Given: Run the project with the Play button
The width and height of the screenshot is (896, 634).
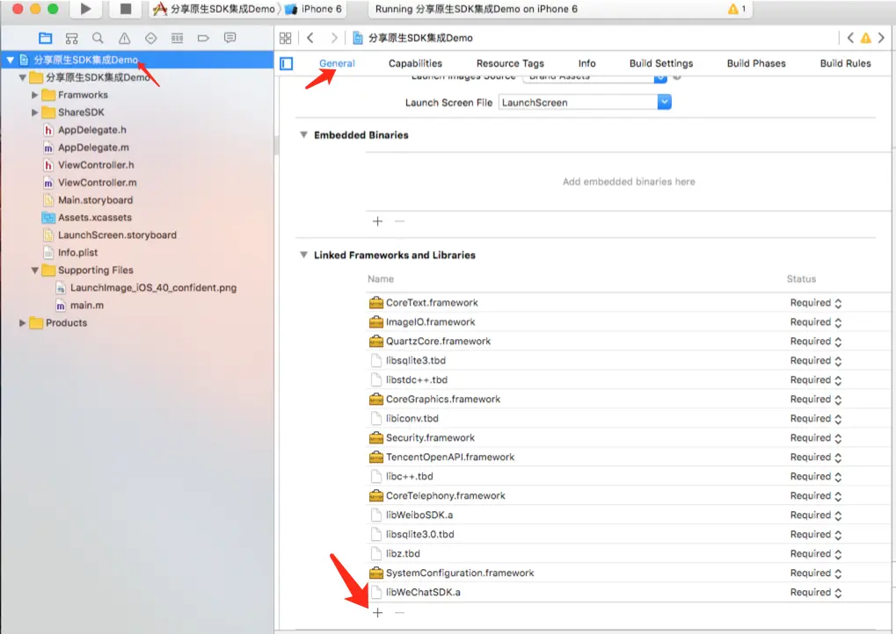Looking at the screenshot, I should coord(85,9).
